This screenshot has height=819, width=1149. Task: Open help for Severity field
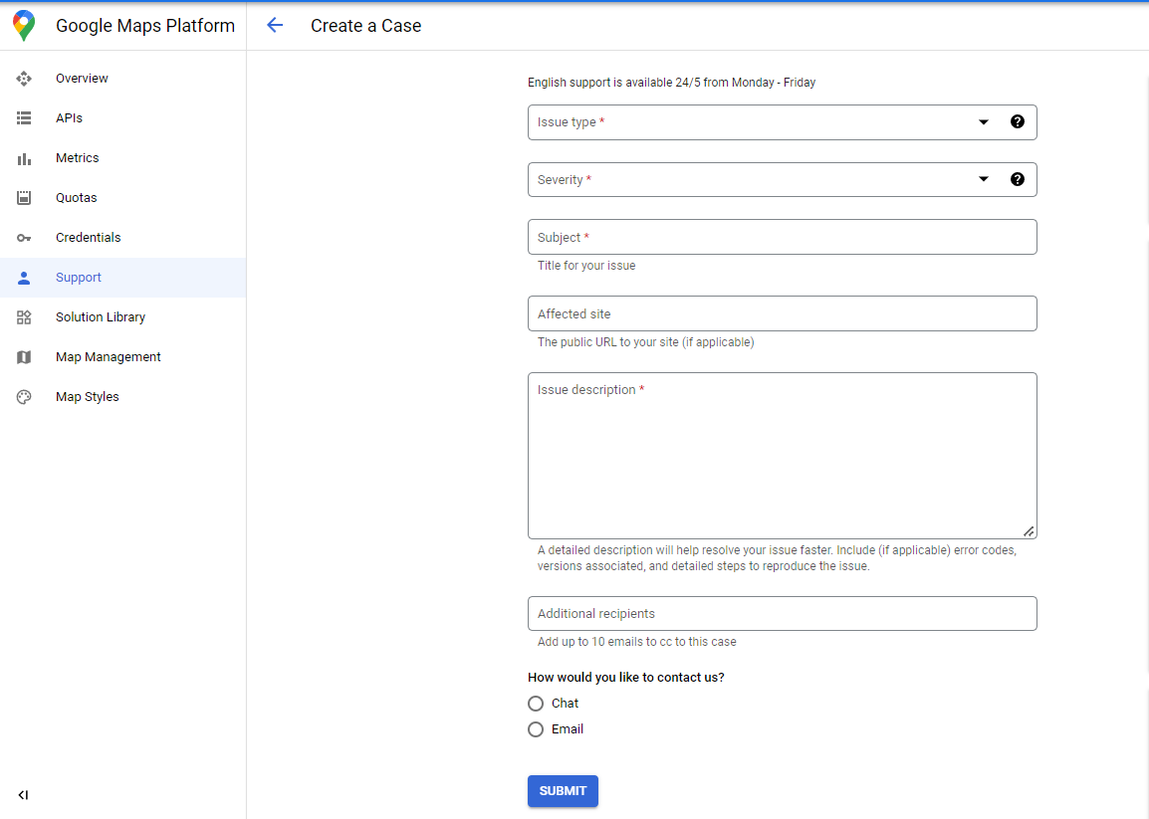point(1018,179)
